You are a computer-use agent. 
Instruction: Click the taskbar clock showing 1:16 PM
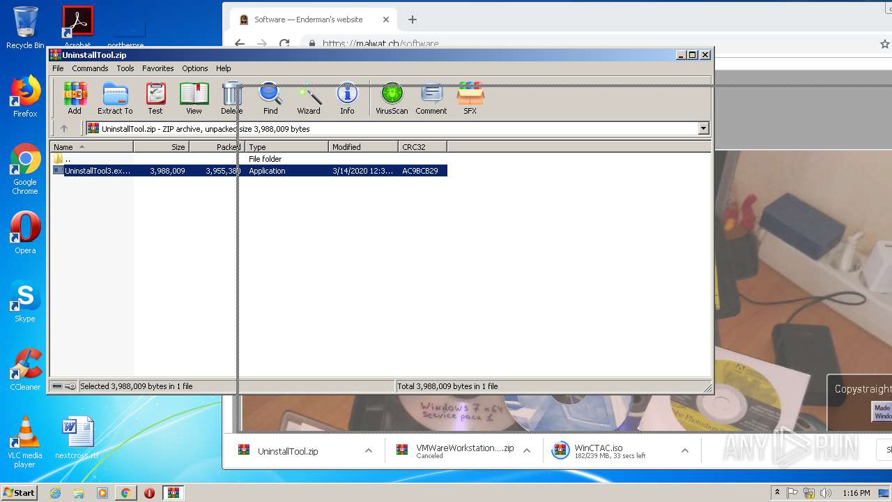click(x=856, y=493)
